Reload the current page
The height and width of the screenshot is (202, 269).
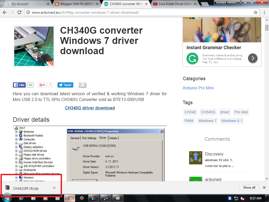point(19,12)
